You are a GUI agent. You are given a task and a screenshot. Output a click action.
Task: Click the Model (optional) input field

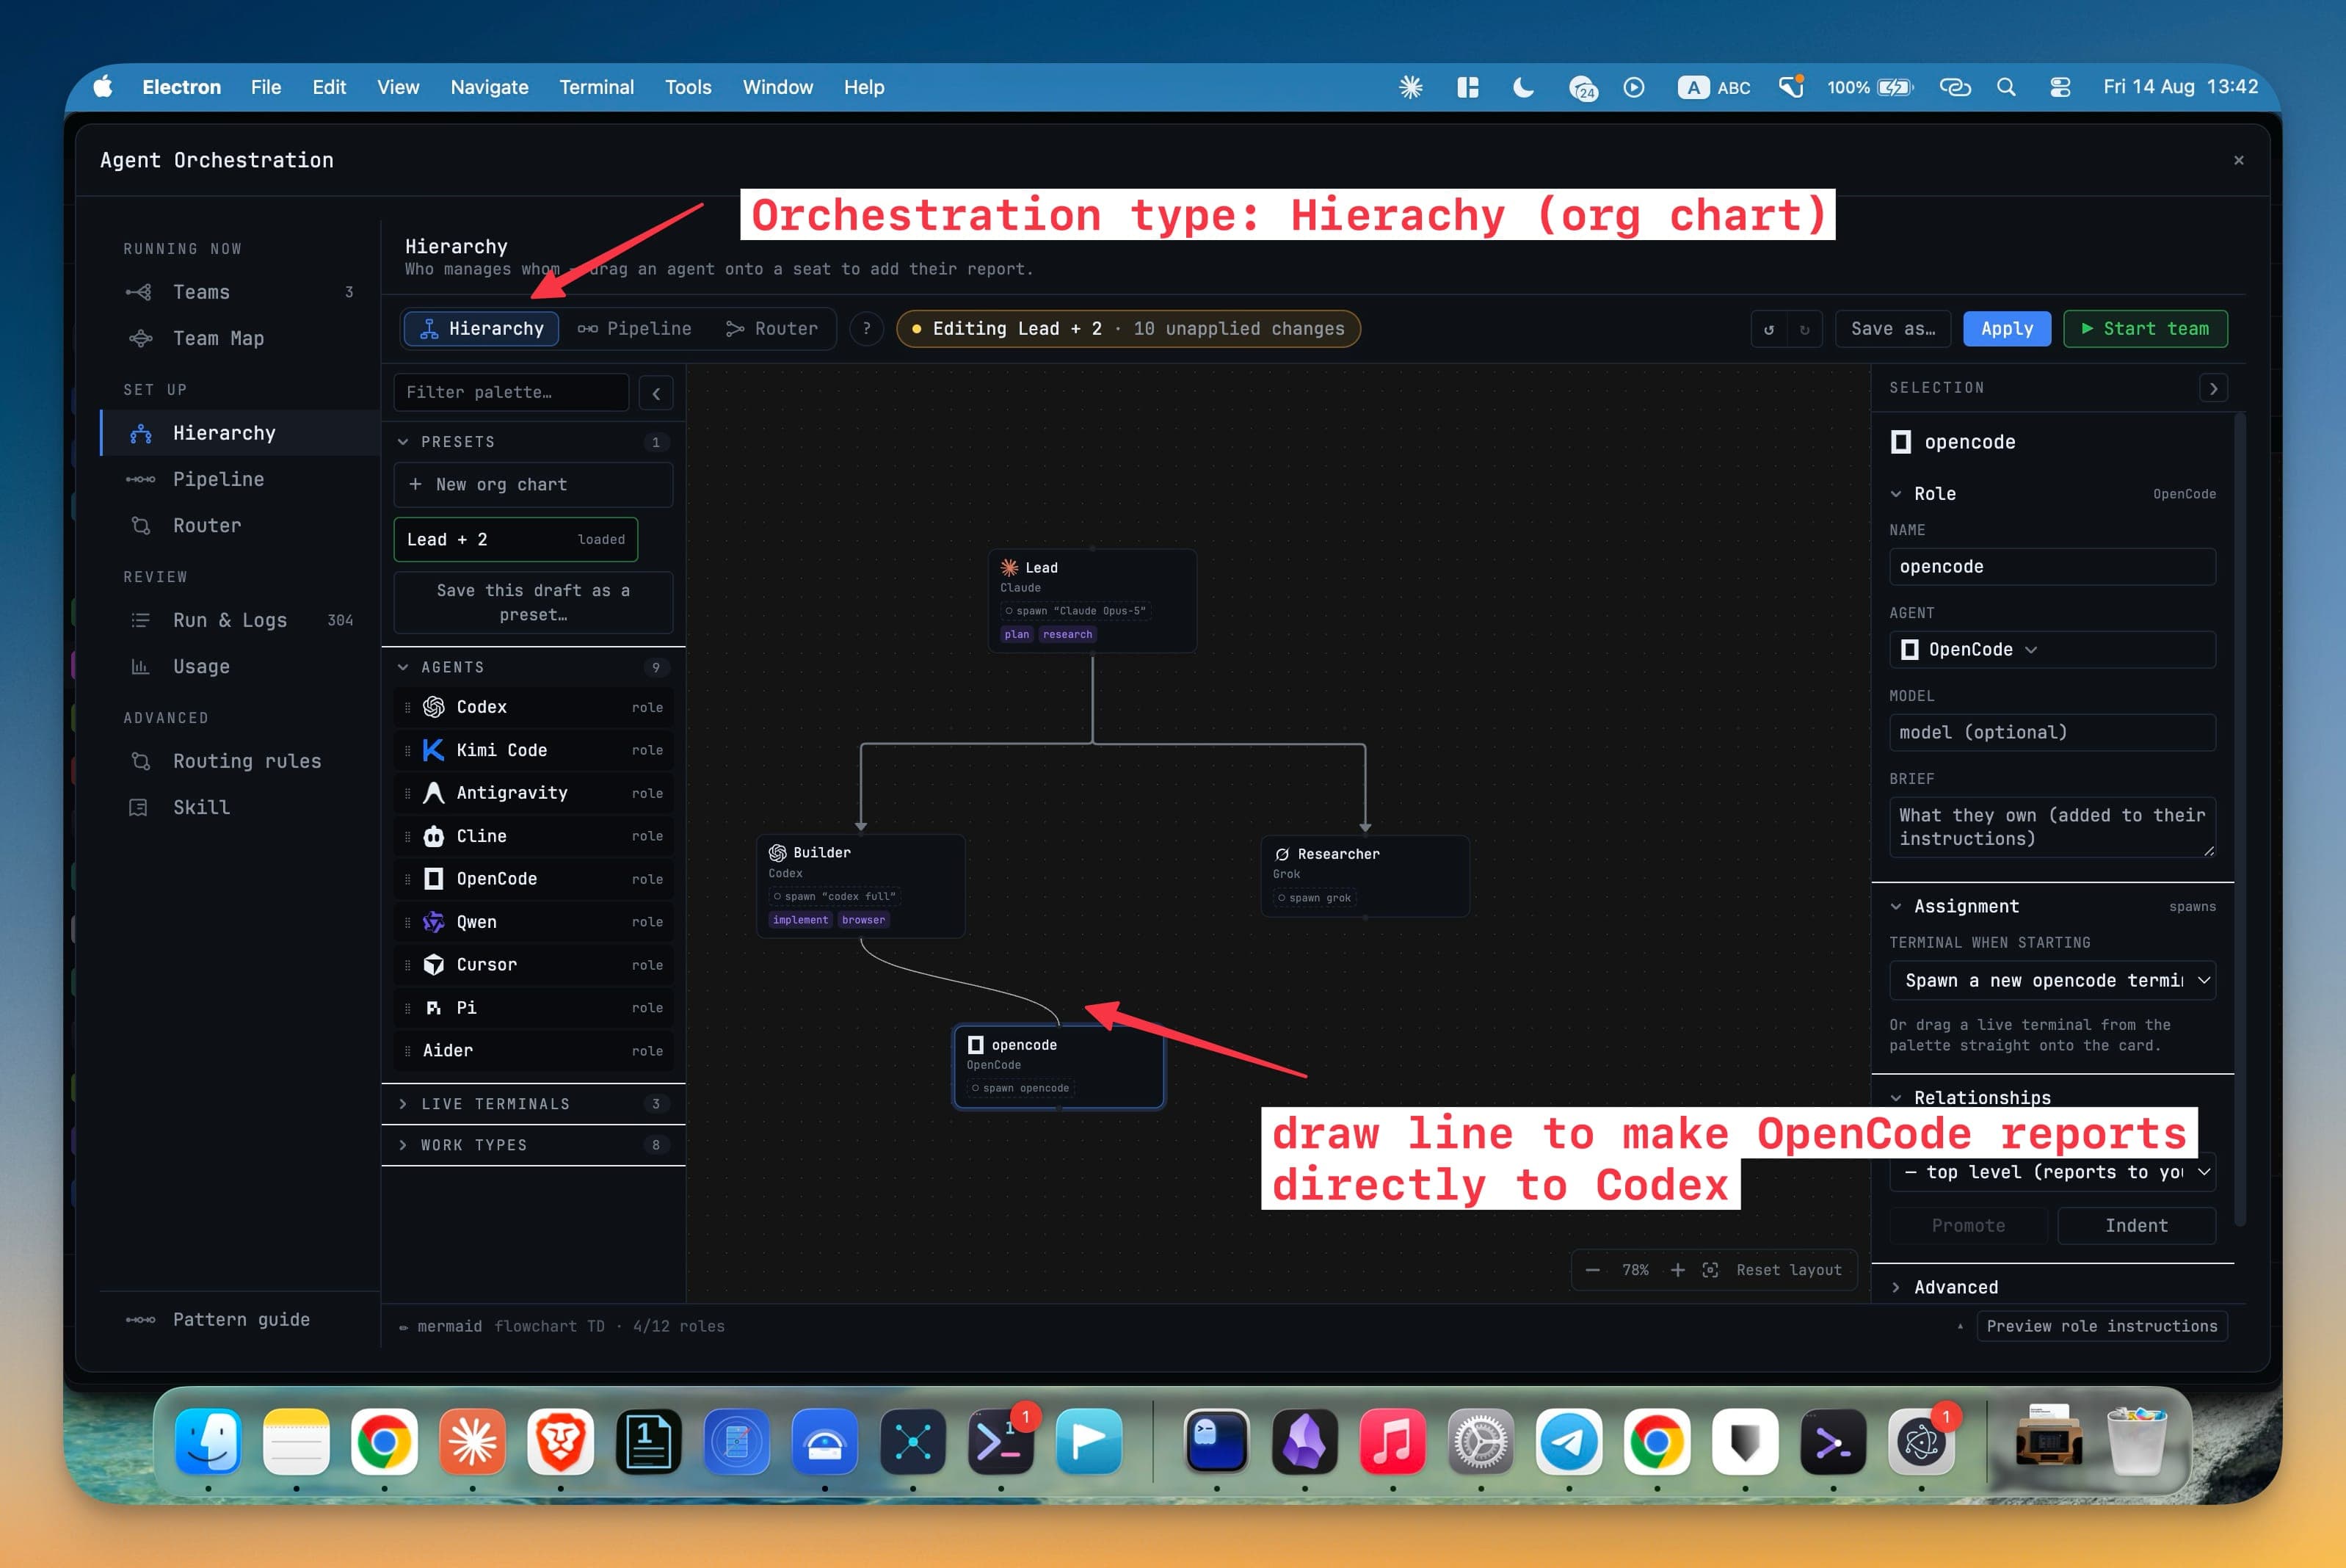pyautogui.click(x=2052, y=733)
